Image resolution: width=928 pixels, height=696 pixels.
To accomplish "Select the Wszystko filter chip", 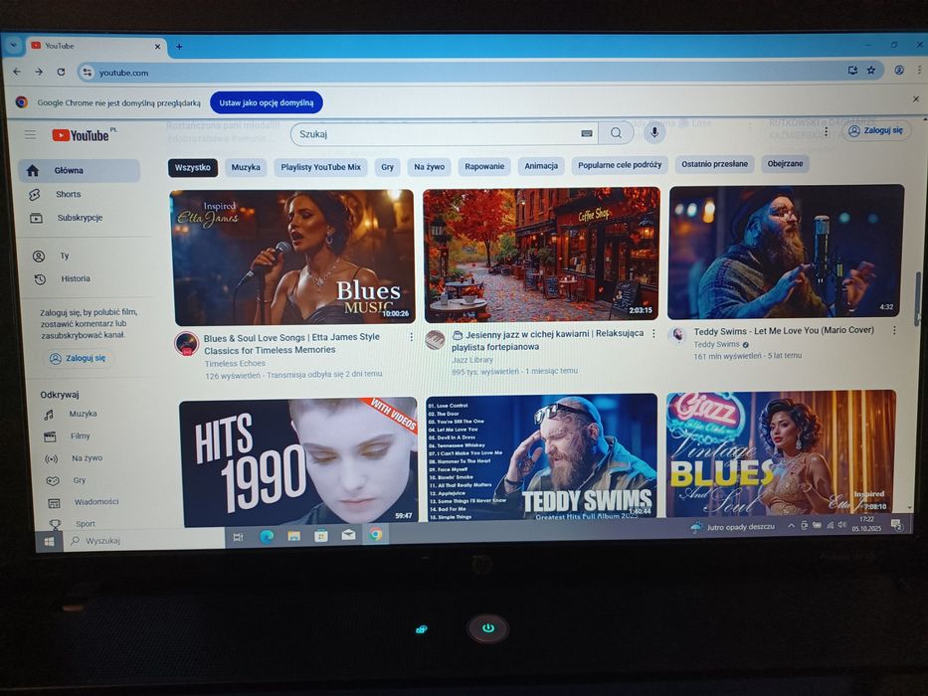I will coord(193,167).
